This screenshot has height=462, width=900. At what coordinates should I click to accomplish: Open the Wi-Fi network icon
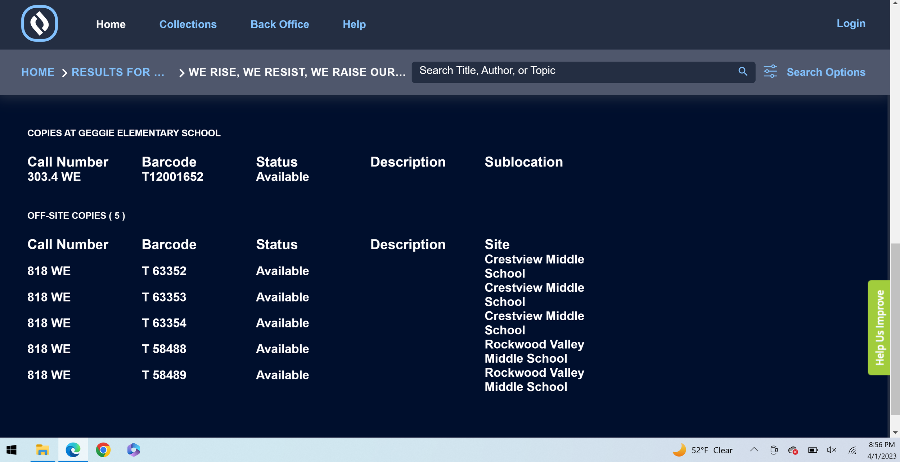(x=852, y=450)
